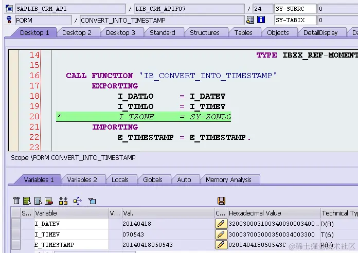Image resolution: width=358 pixels, height=253 pixels.
Task: Click the LIB_CRM_APIF07 include field
Action: [x=189, y=9]
